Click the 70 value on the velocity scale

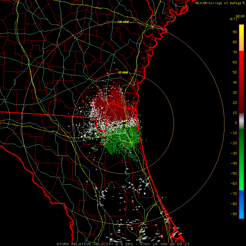[235, 52]
